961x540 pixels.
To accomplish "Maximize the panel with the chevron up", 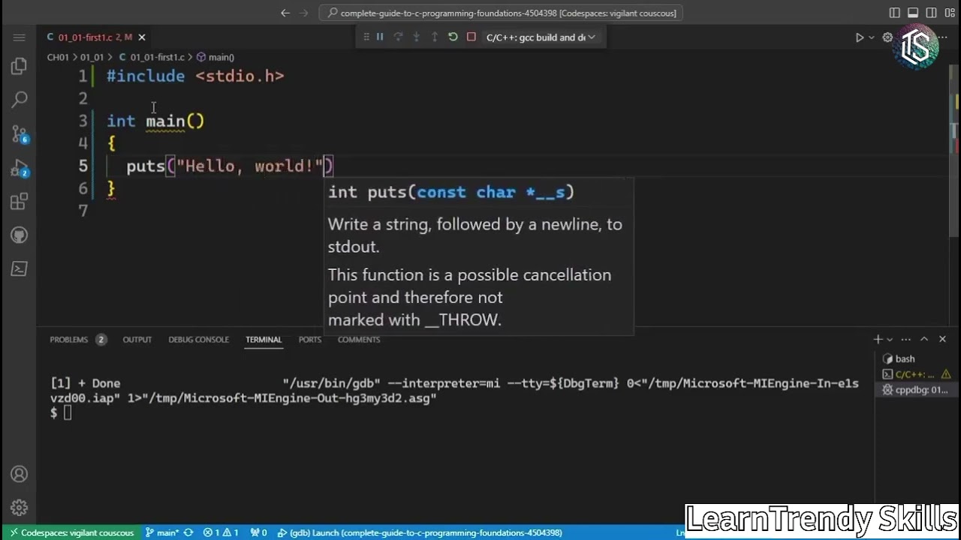I will [924, 339].
